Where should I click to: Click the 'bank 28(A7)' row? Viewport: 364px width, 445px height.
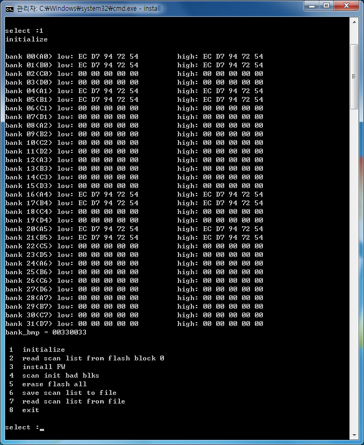pyautogui.click(x=134, y=298)
